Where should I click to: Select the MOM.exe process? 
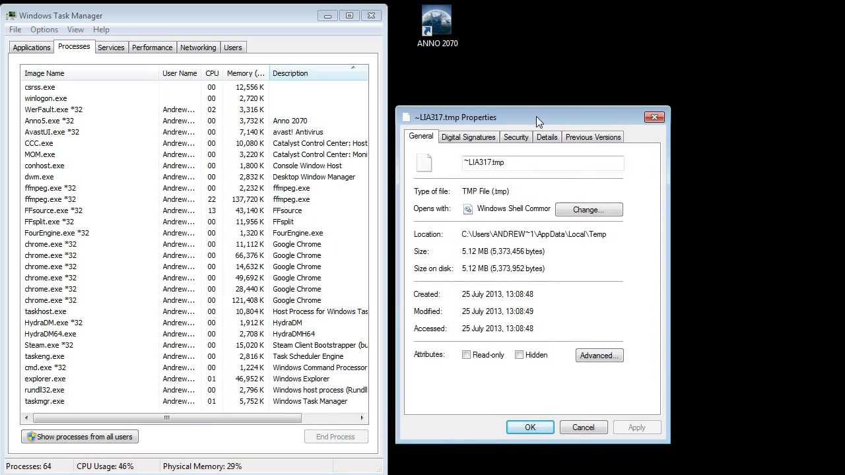(x=194, y=154)
